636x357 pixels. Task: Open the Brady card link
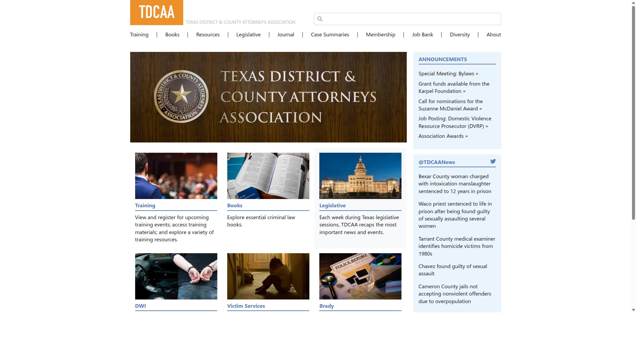pyautogui.click(x=327, y=306)
